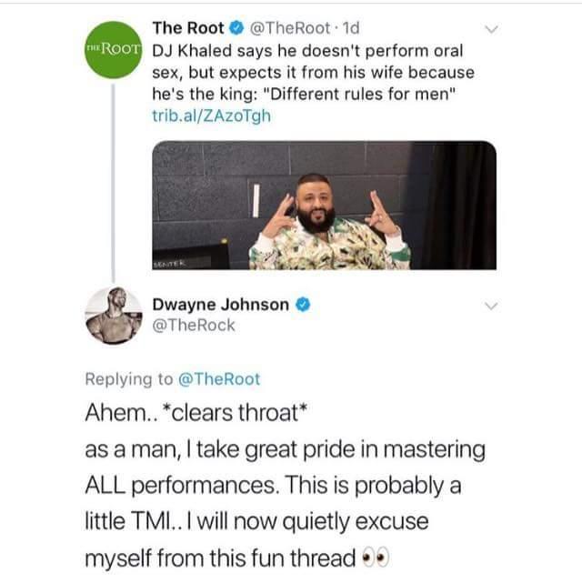Click the Dwayne Johnson display name
Viewport: 582px width, 583px height.
click(x=221, y=305)
